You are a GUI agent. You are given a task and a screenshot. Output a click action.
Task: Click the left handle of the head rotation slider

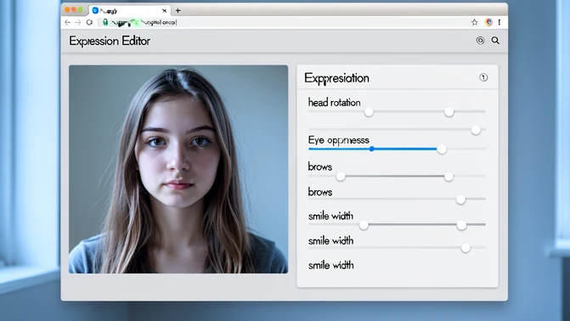click(x=369, y=112)
